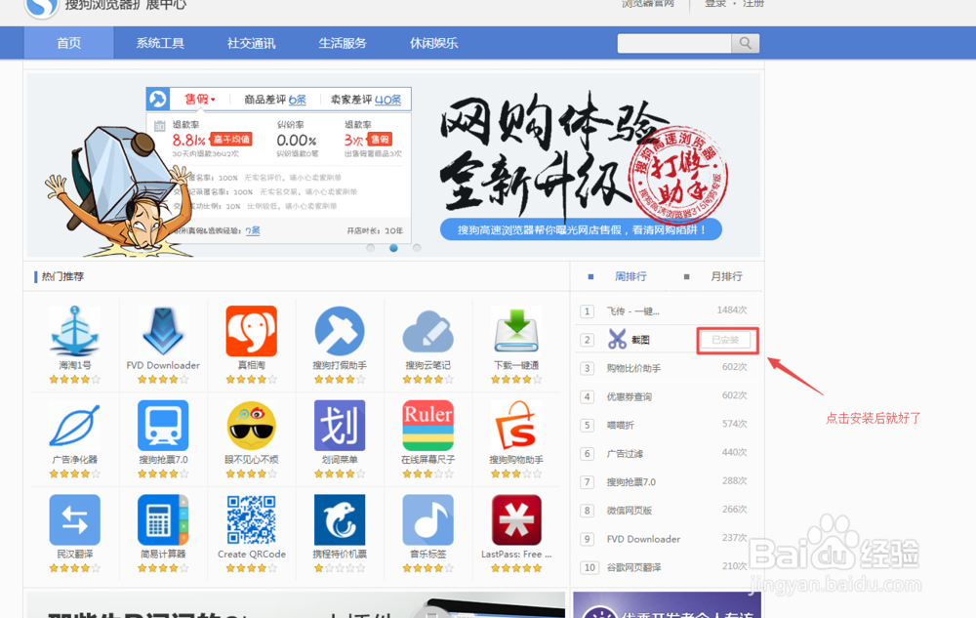The height and width of the screenshot is (618, 976).
Task: Open ranking item 微信网页版
Action: [x=630, y=511]
